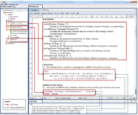This screenshot has height=115, width=138.
Task: Open the Tabelle menu
Action: 62,13
